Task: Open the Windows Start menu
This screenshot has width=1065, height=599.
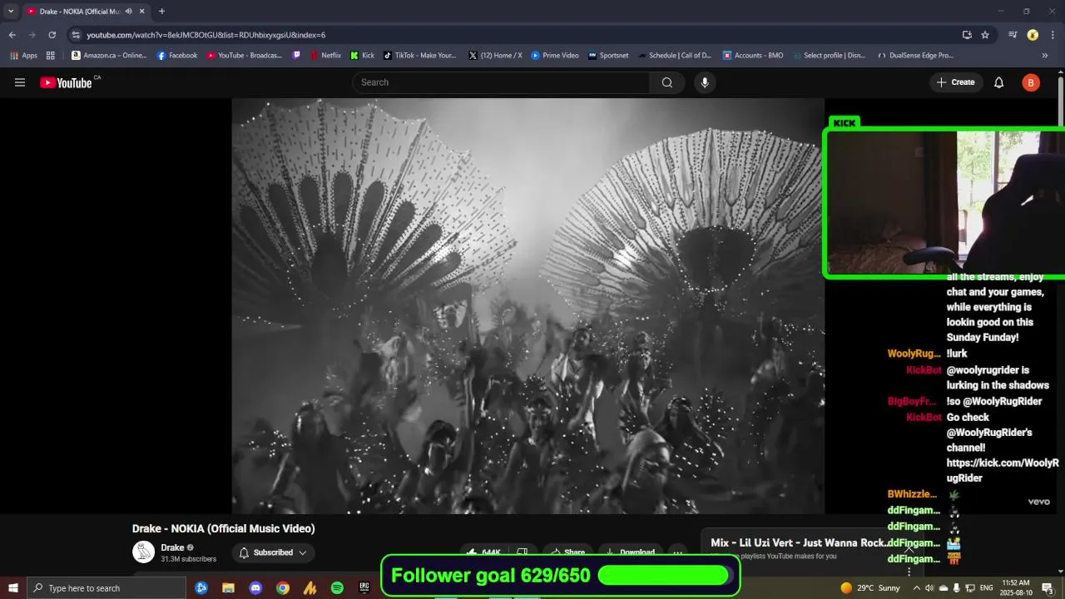Action: pyautogui.click(x=12, y=588)
